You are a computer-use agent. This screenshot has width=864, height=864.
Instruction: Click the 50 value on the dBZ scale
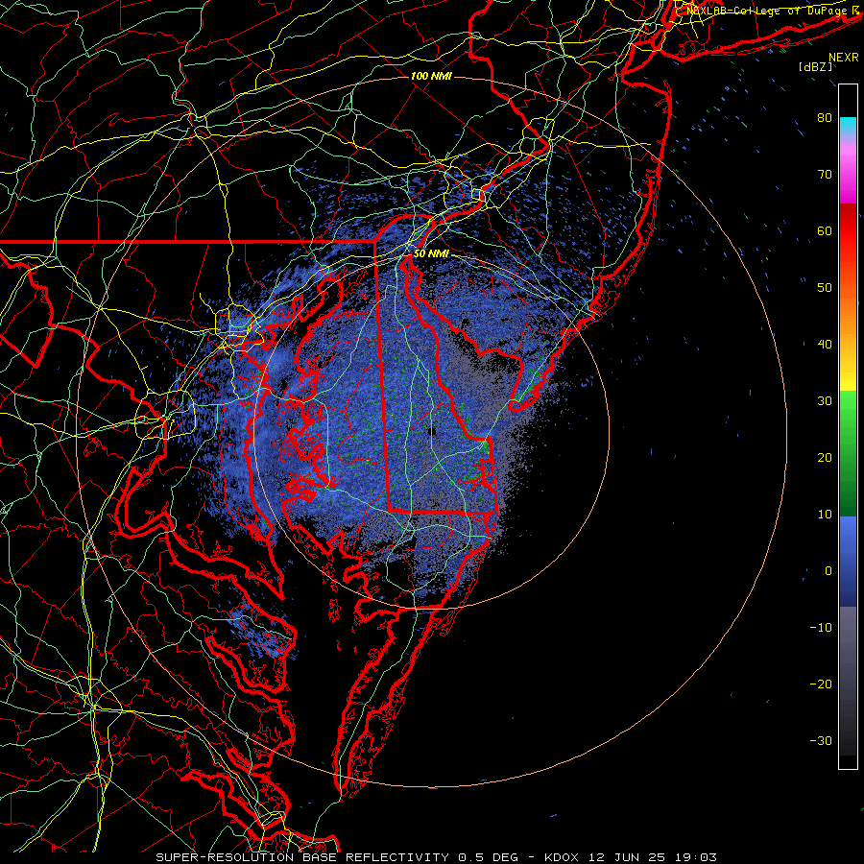tap(825, 288)
